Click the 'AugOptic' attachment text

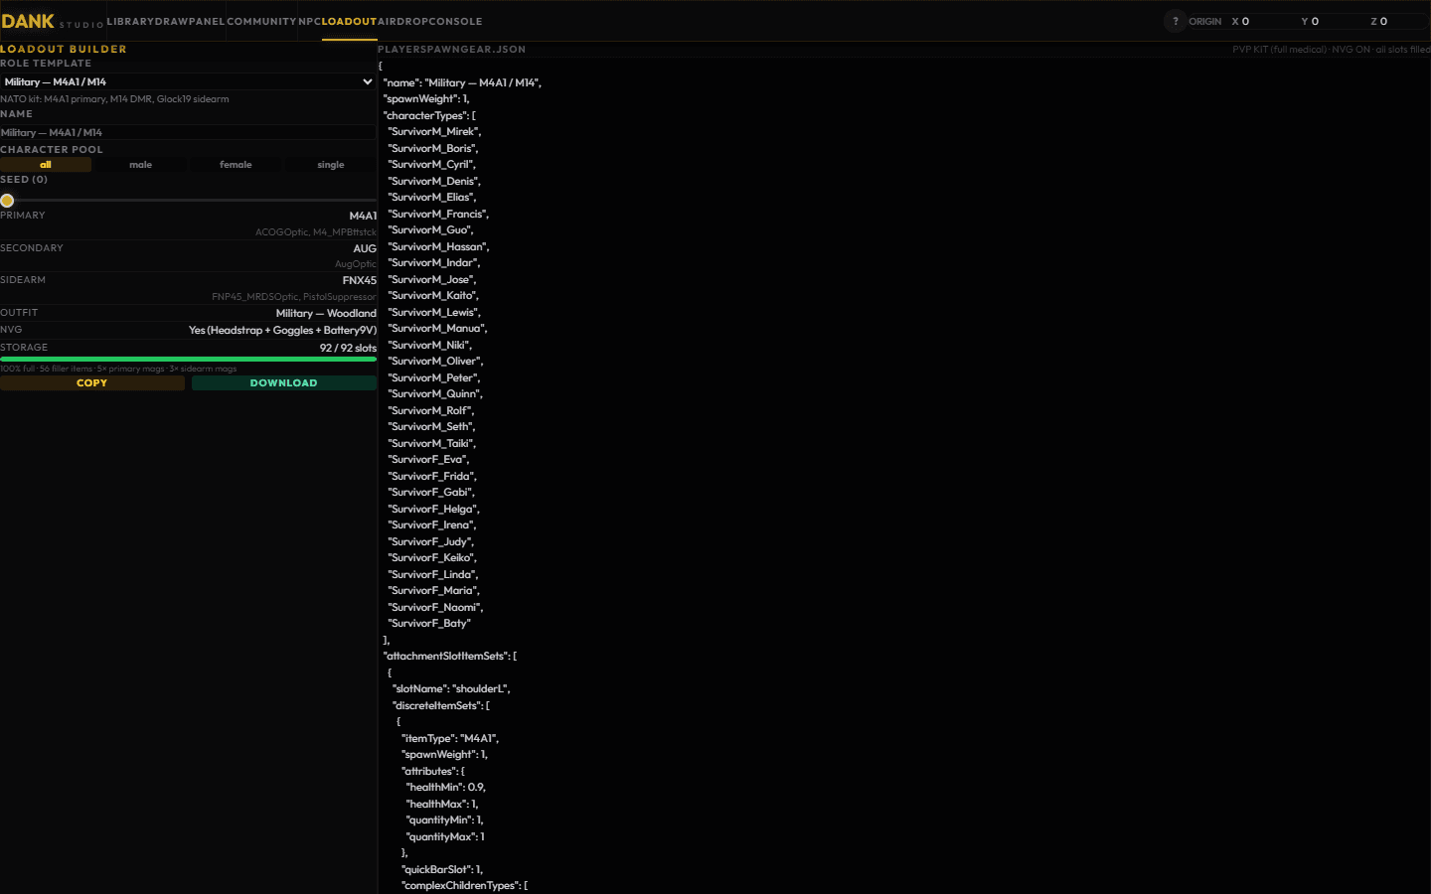(356, 264)
